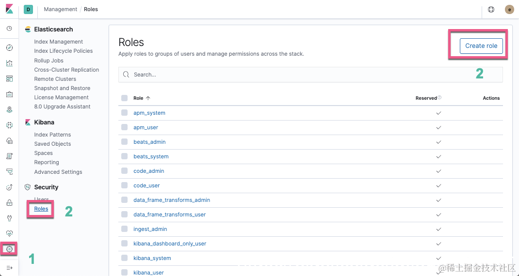Focus the roles Search field
The image size is (519, 276).
tap(310, 75)
